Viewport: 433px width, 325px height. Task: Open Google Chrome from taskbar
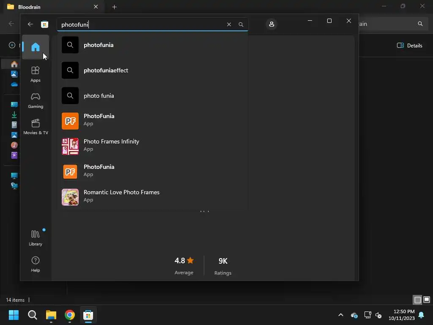tap(70, 315)
